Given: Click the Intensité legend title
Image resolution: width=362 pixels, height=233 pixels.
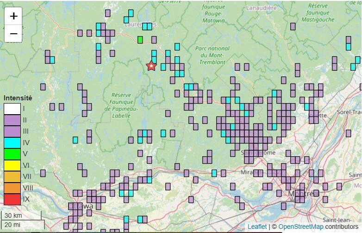Looking at the screenshot, I should click(18, 98).
